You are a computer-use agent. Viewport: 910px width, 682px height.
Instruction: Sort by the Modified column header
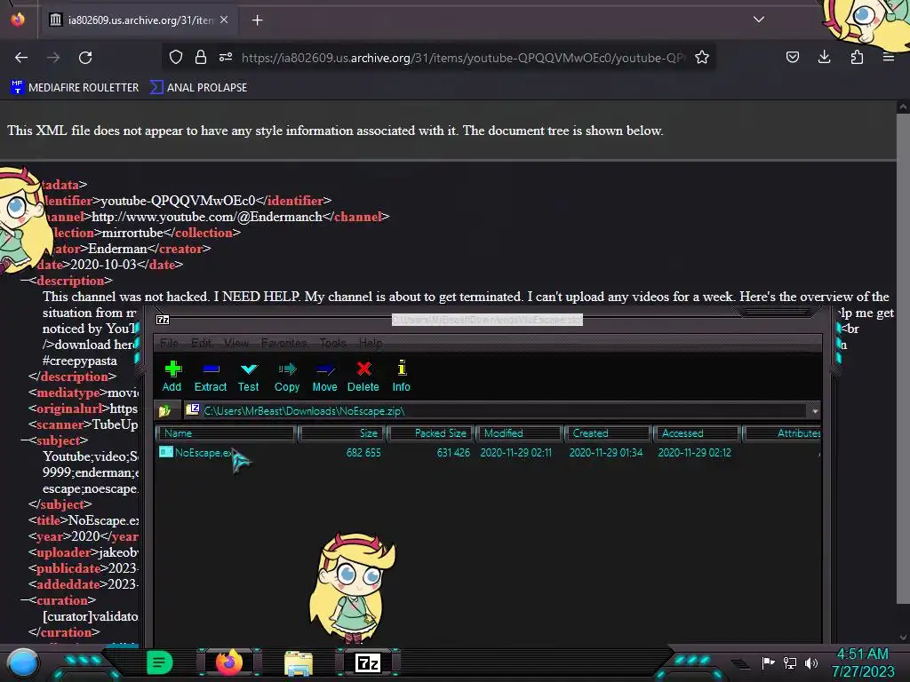[x=520, y=433]
